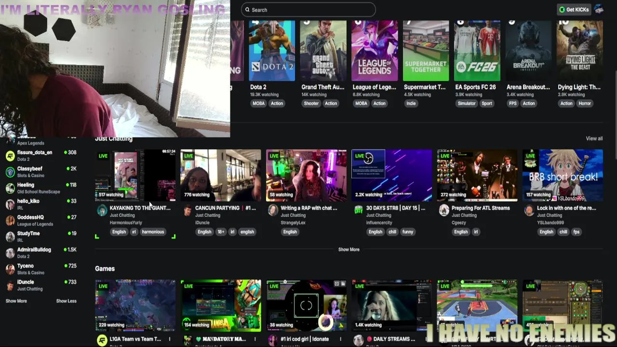Focus the Search input field
The width and height of the screenshot is (617, 347).
click(x=308, y=10)
